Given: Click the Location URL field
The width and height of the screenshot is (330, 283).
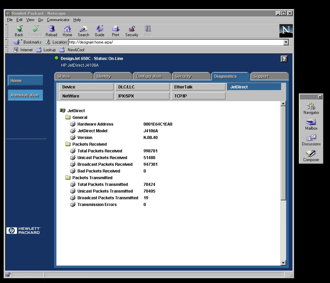Looking at the screenshot, I should click(176, 42).
